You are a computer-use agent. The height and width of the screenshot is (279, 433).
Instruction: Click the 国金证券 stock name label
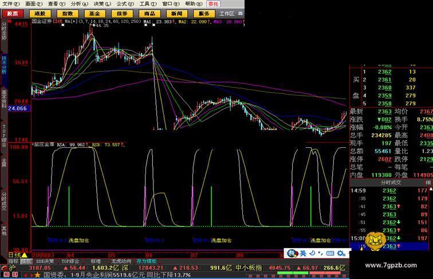pos(42,21)
